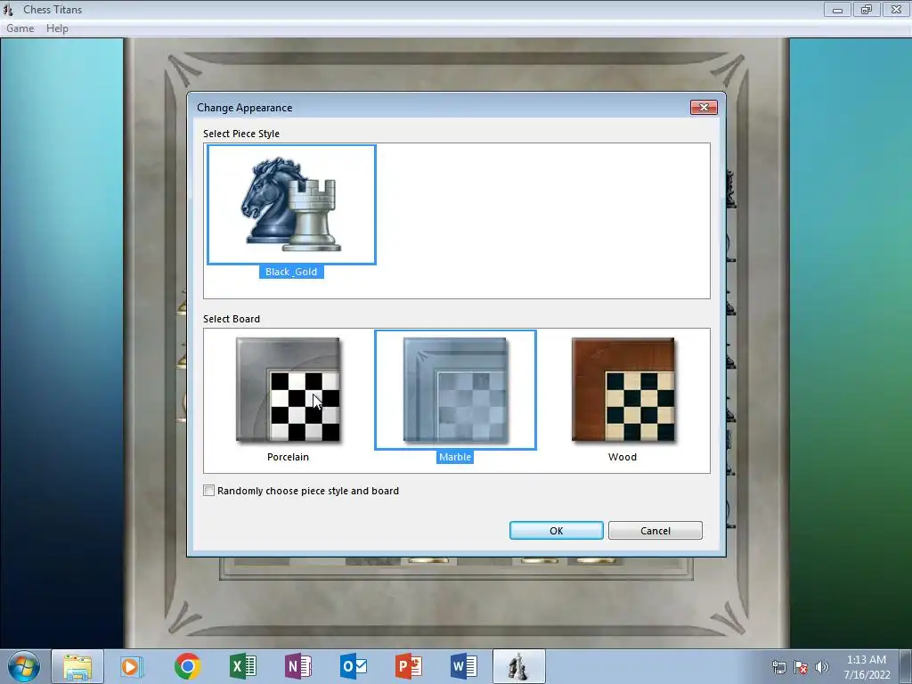This screenshot has width=912, height=684.
Task: Choose the Wood board thumbnail
Action: point(623,389)
